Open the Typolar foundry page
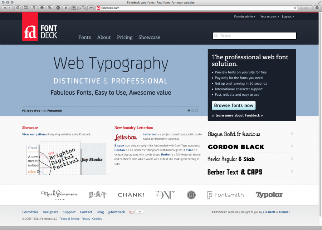Viewport: 322px width, 230px height. [x=269, y=195]
